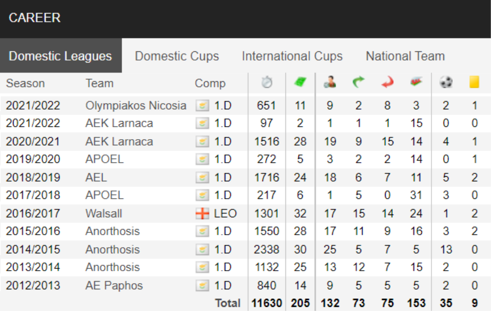Viewport: 491px width, 311px height.
Task: Click the soccer ball goals icon
Action: 446,82
